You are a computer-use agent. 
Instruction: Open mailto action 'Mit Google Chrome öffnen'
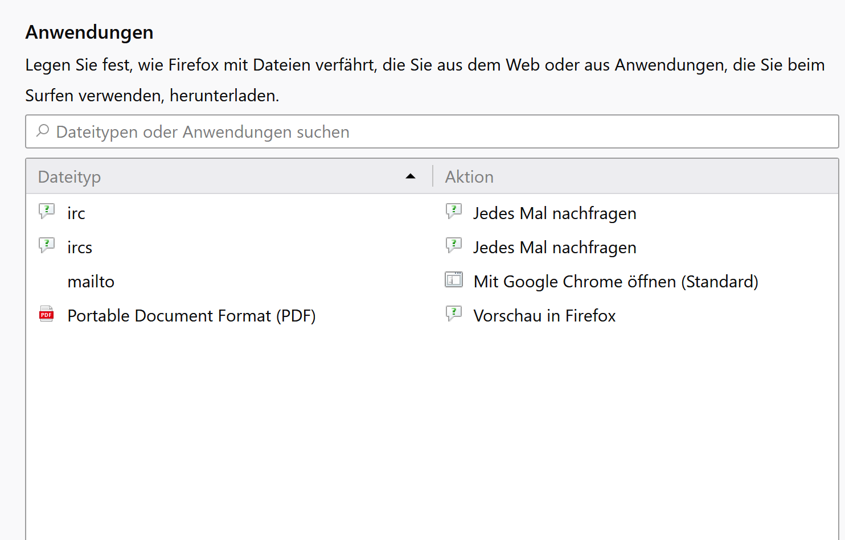coord(616,282)
